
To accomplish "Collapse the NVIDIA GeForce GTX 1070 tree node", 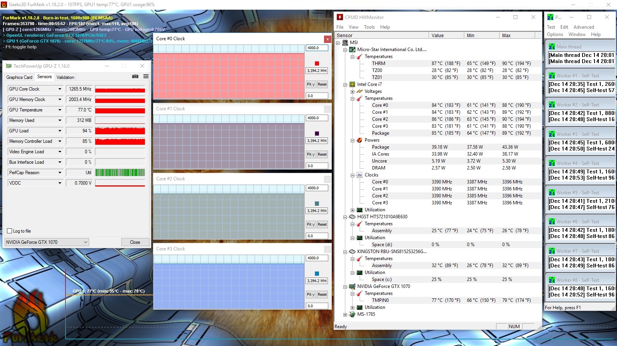I will point(345,287).
